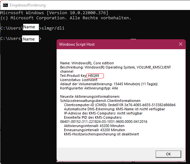Click 'Schlüsselverwaltungsdienst-Clientinformationen' line
190x164 pixels.
tap(100, 101)
